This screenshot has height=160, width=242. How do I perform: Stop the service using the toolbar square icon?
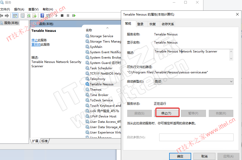coord(62,16)
